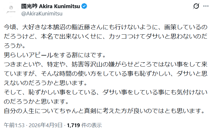Image resolution: width=215 pixels, height=135 pixels.
Task: Open the @AkiraKunimitsu handle link
Action: [x=42, y=13]
